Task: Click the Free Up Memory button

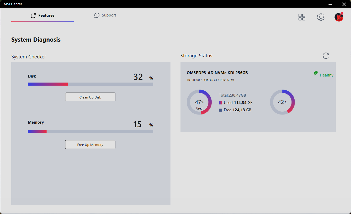Action: pyautogui.click(x=90, y=145)
